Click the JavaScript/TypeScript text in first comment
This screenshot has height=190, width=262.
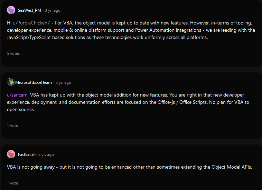click(29, 37)
